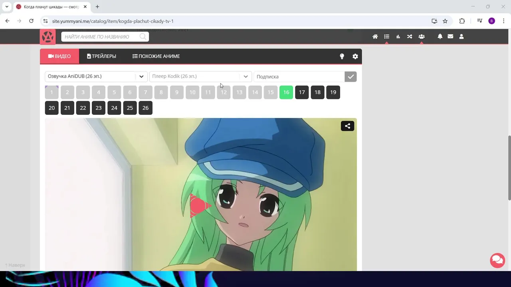The image size is (511, 287).
Task: Select episode 17
Action: point(302,92)
